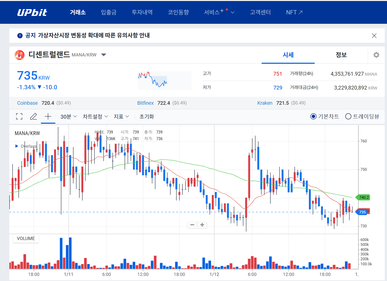
Task: Click the mini price sparkline chart
Action: pyautogui.click(x=165, y=80)
